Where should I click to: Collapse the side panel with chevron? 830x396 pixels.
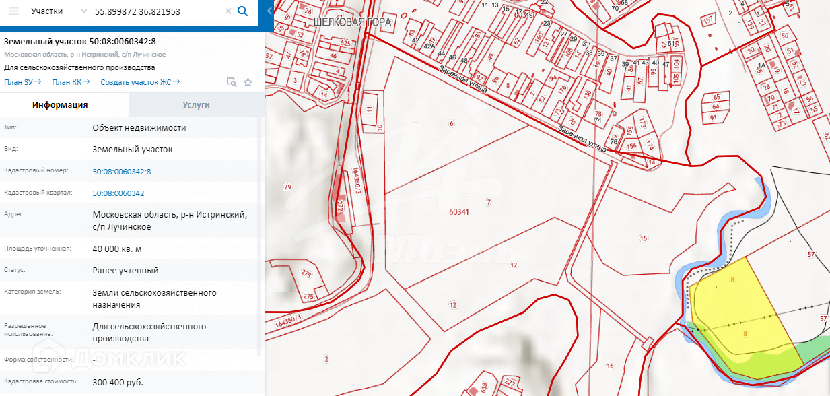pos(269,11)
